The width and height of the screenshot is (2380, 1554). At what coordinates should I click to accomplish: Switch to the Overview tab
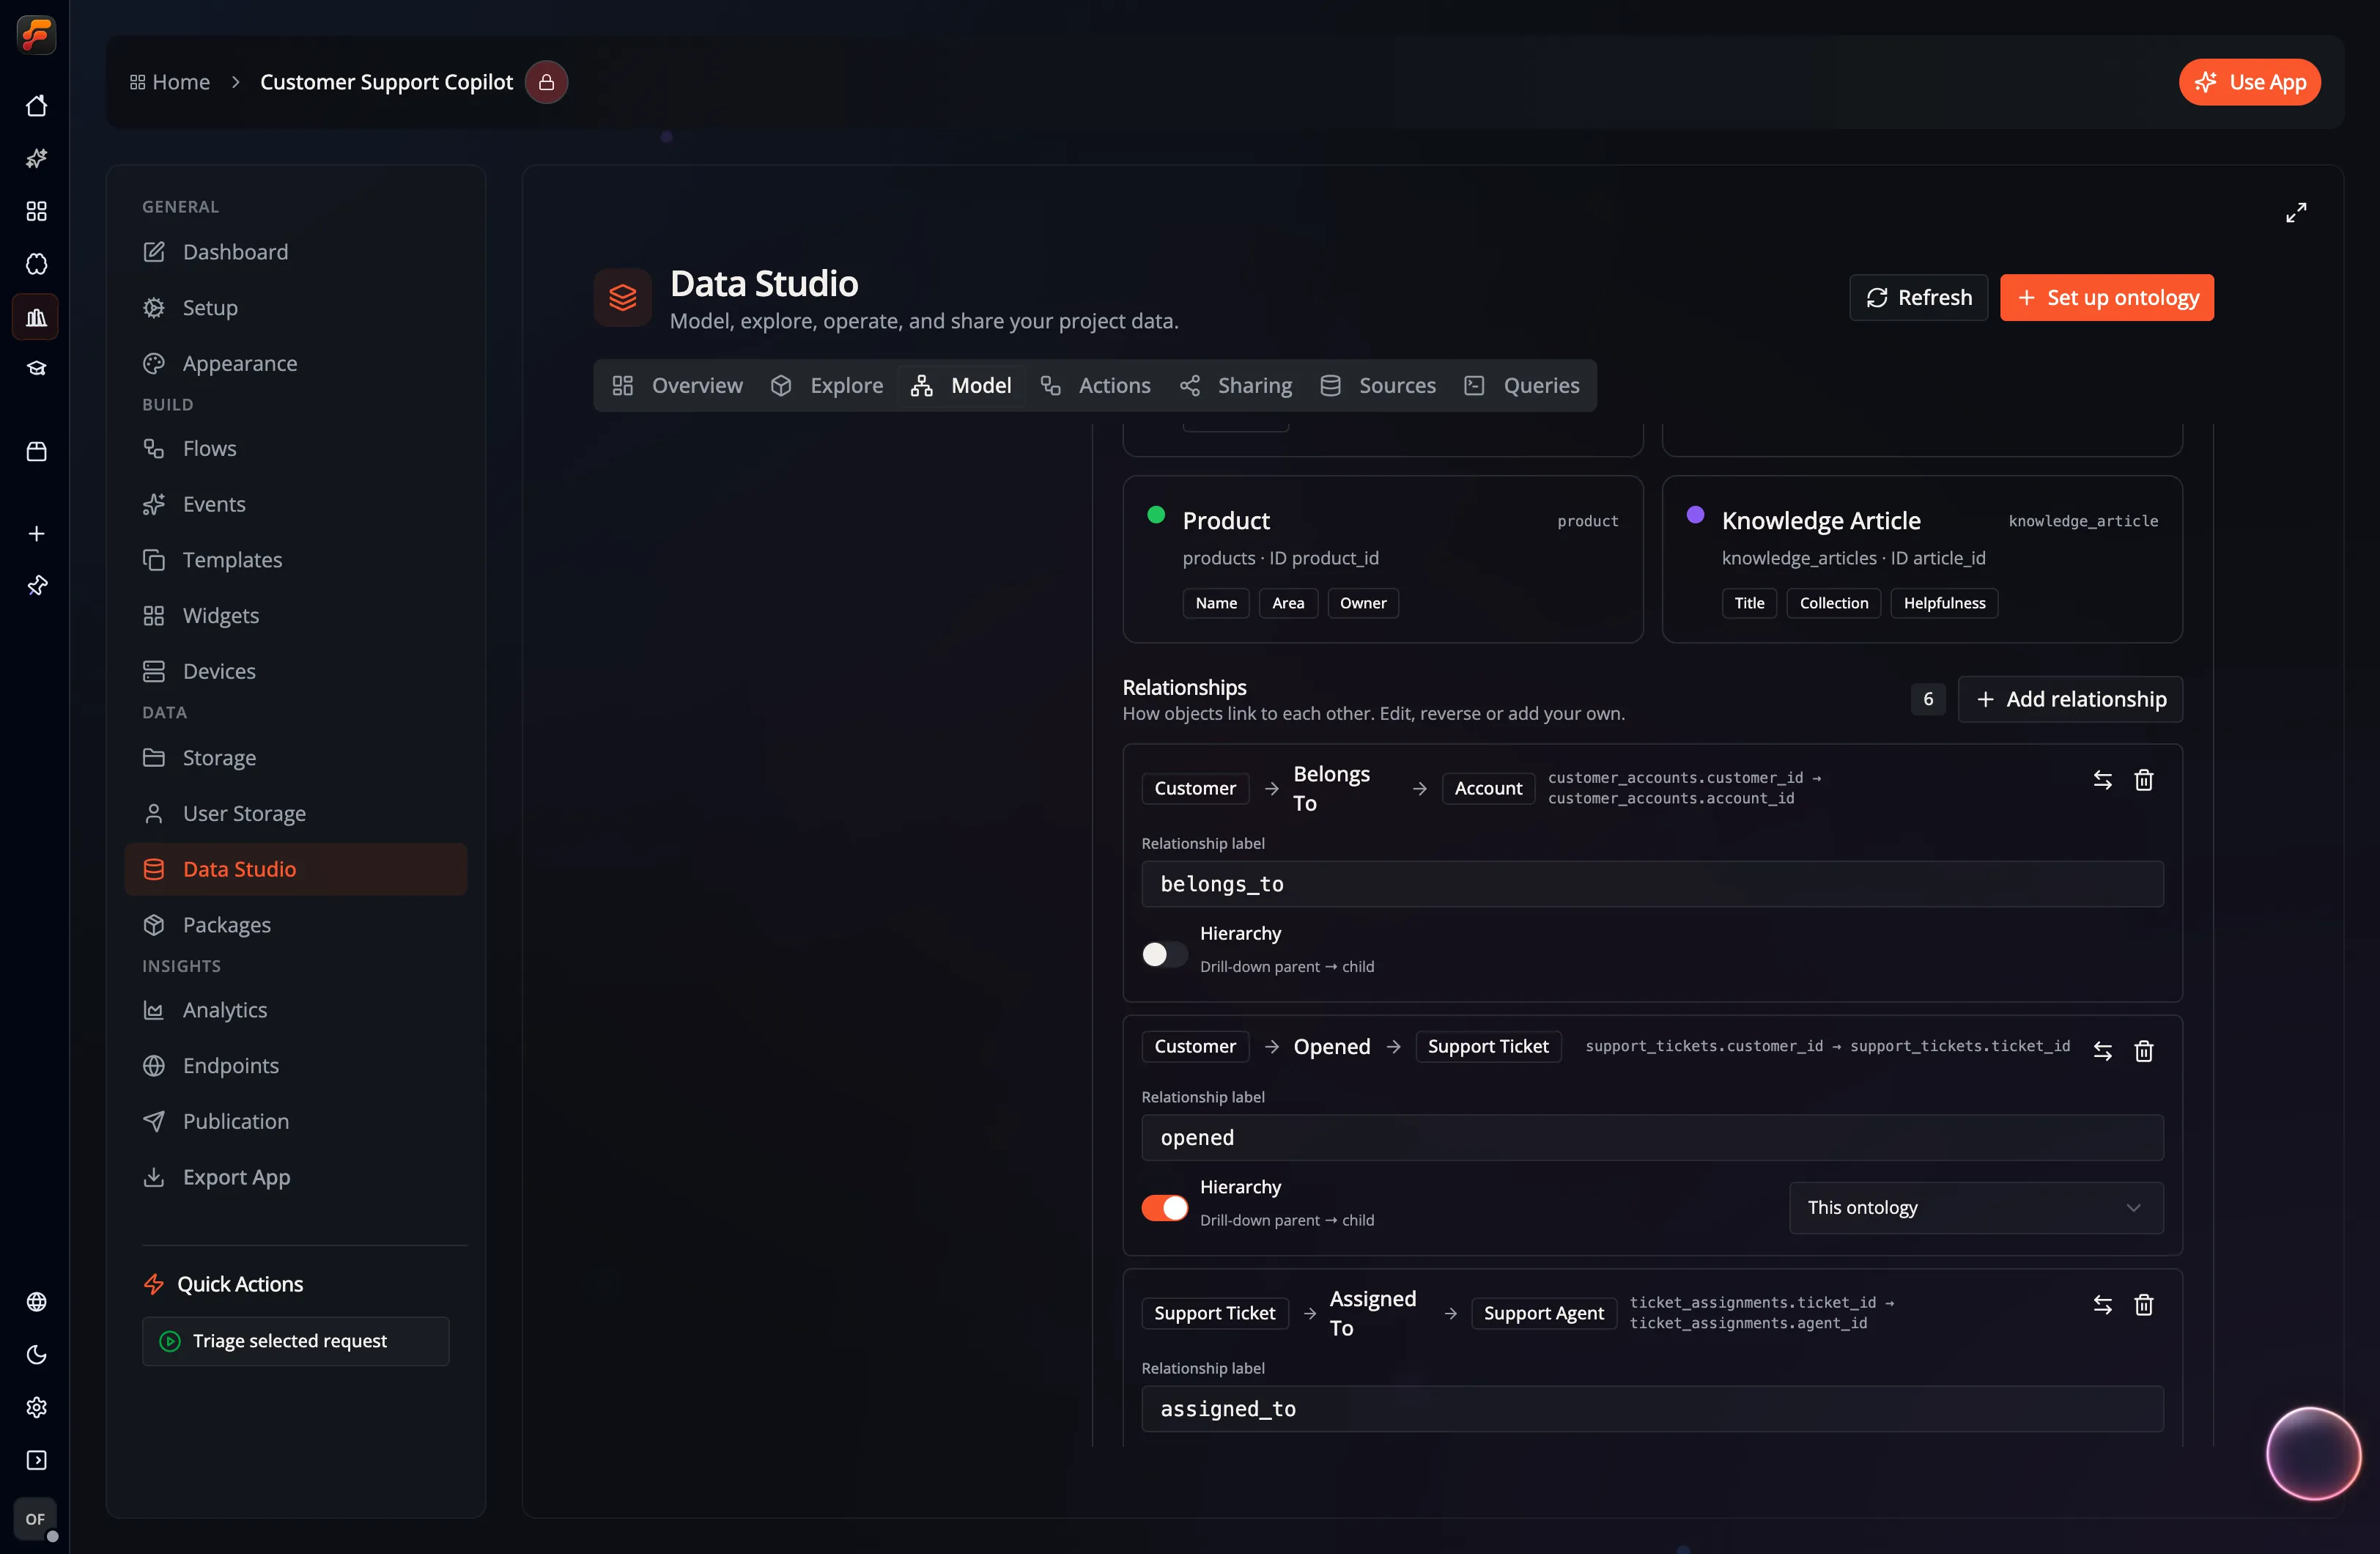click(677, 386)
